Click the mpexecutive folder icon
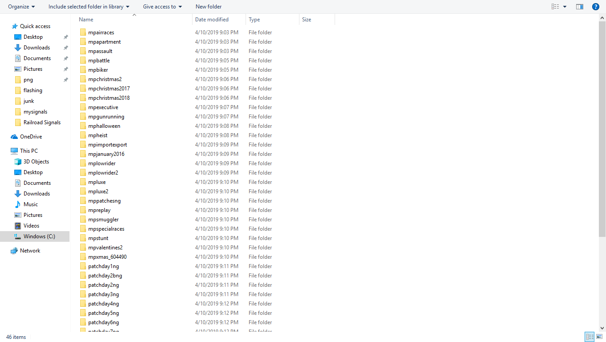This screenshot has width=606, height=342. pyautogui.click(x=83, y=107)
